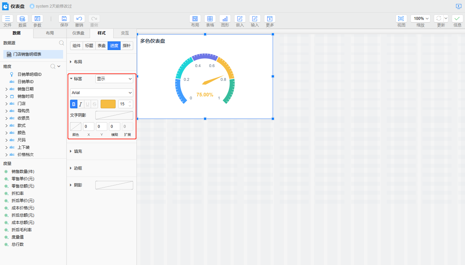Switch to the 仪表盘 tab
The height and width of the screenshot is (265, 465).
coord(78,33)
